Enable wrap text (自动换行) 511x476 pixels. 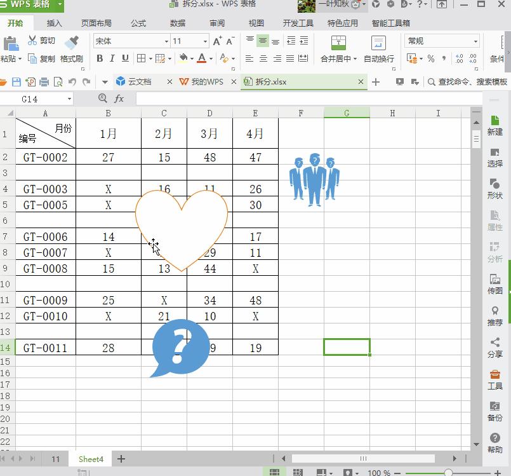(378, 50)
